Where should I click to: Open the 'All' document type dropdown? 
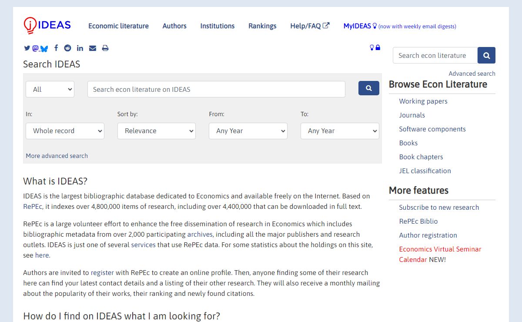[x=50, y=89]
